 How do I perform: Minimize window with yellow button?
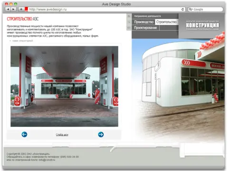point(11,4)
